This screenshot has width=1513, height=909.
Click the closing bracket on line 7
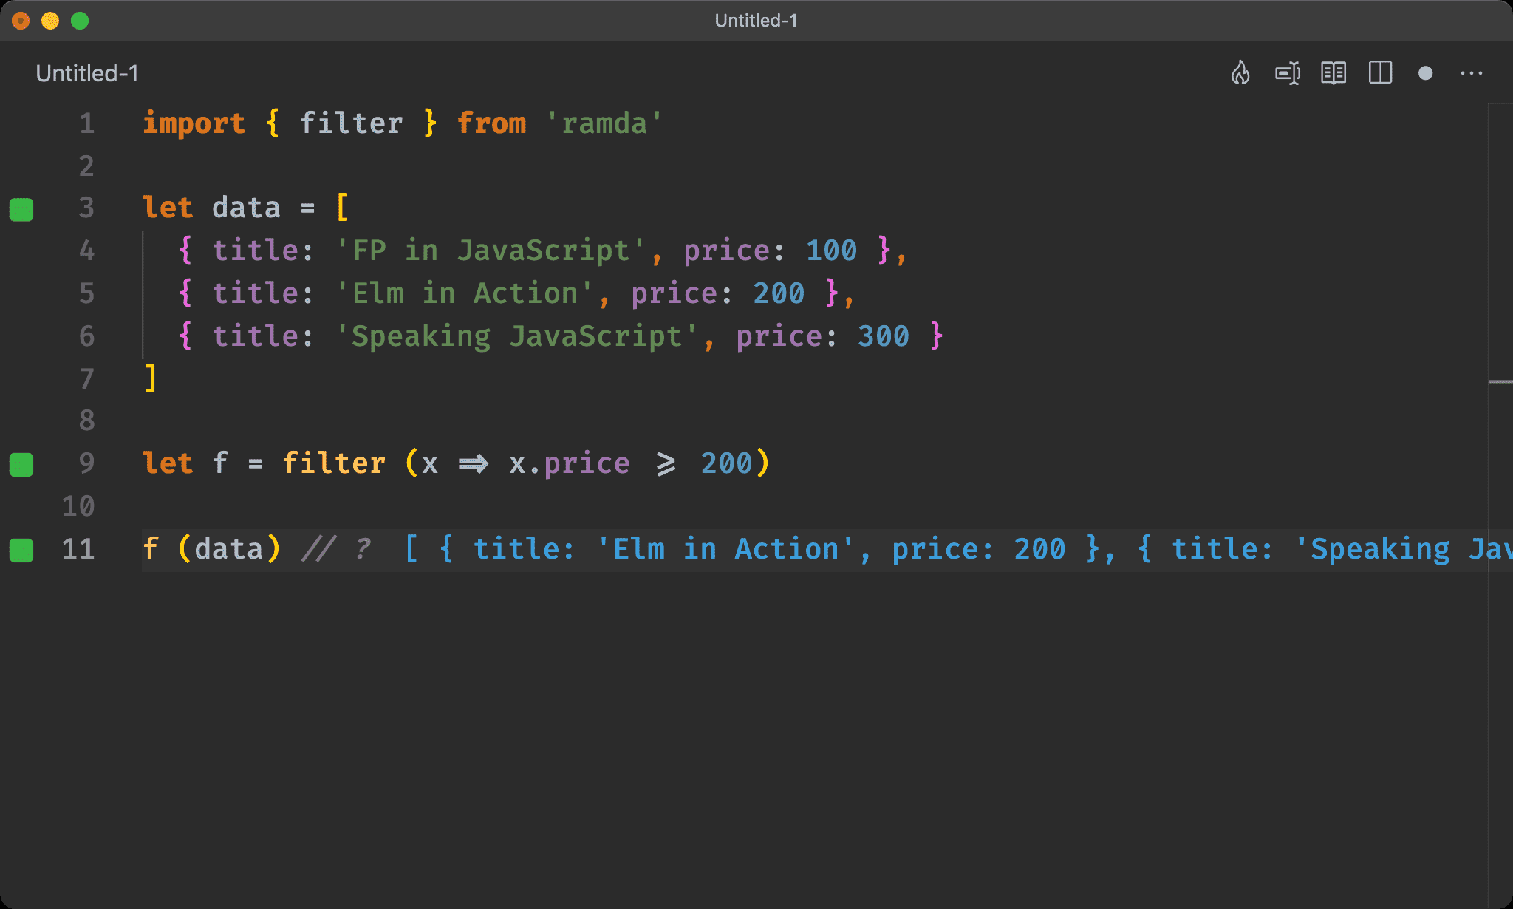151,378
